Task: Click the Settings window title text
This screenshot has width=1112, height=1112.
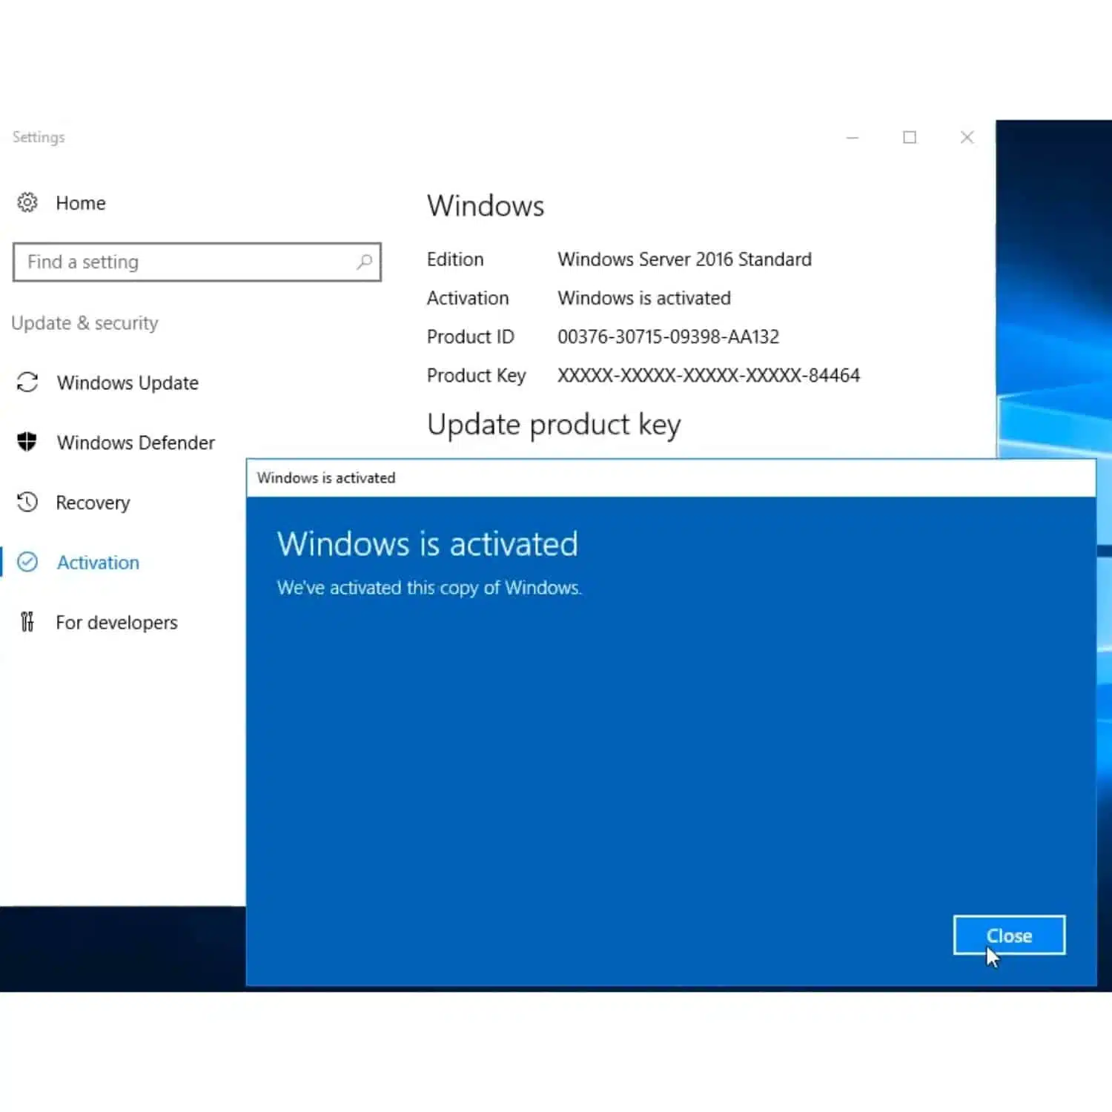Action: pyautogui.click(x=39, y=137)
